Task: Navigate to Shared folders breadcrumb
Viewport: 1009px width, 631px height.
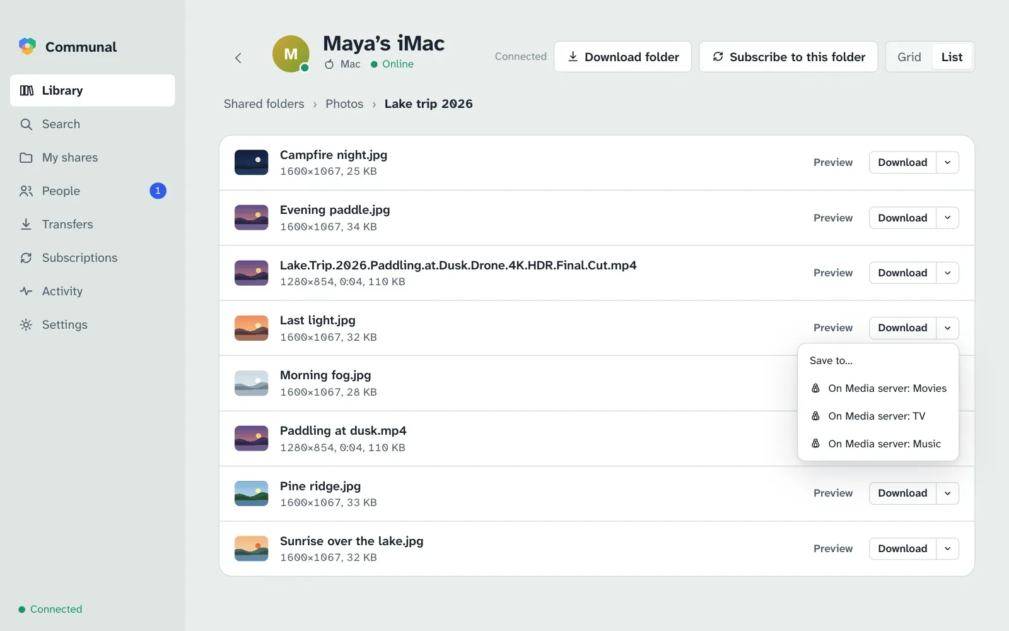Action: point(264,103)
